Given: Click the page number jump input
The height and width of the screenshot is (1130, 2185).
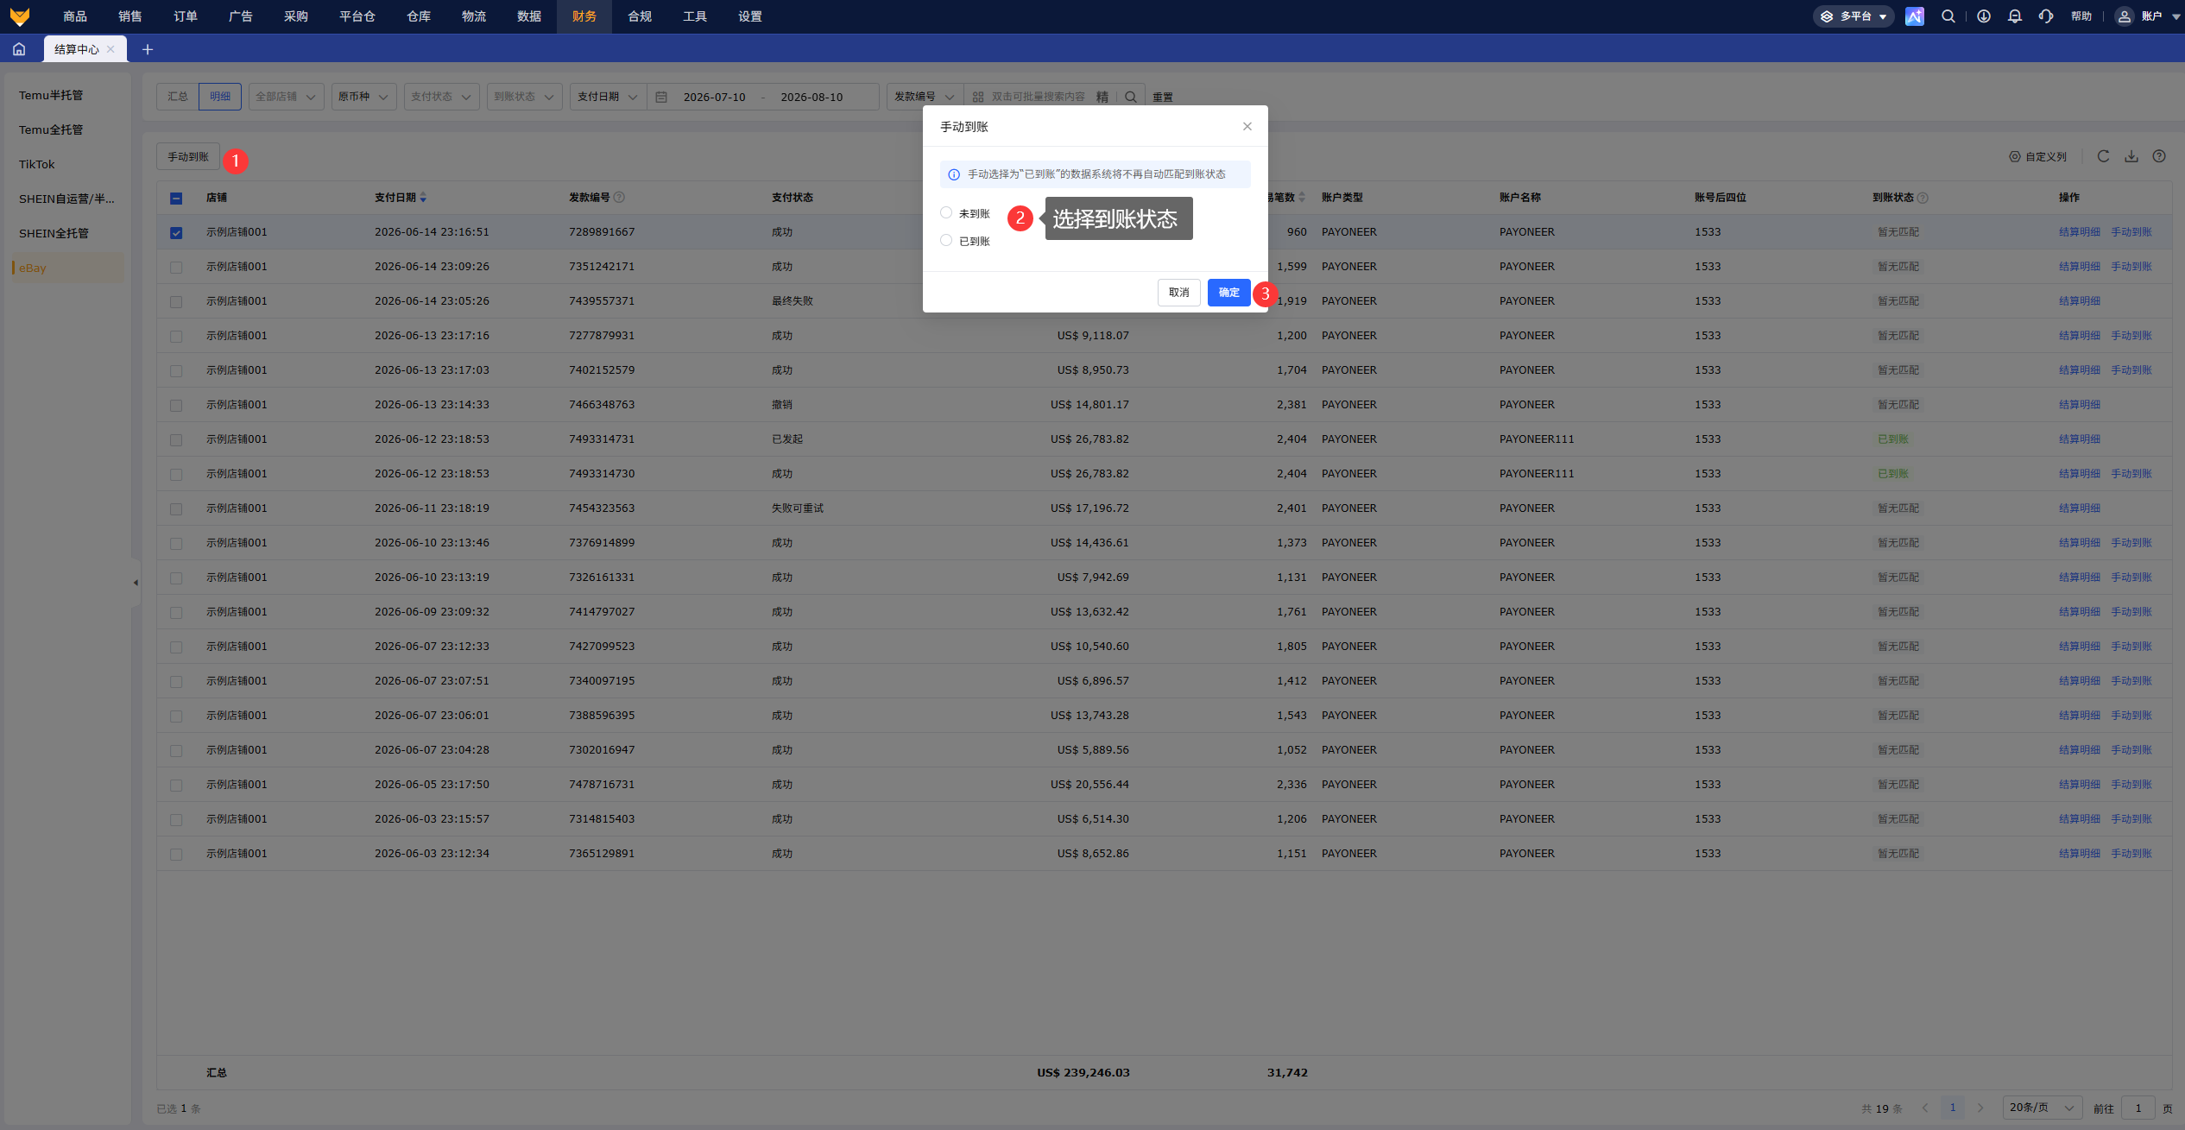Looking at the screenshot, I should point(2138,1108).
